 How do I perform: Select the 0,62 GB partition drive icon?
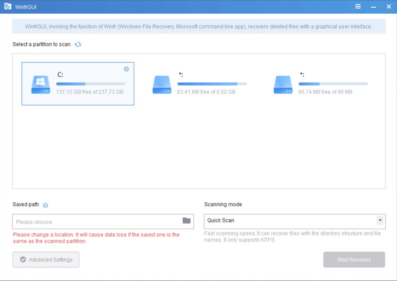click(x=162, y=85)
